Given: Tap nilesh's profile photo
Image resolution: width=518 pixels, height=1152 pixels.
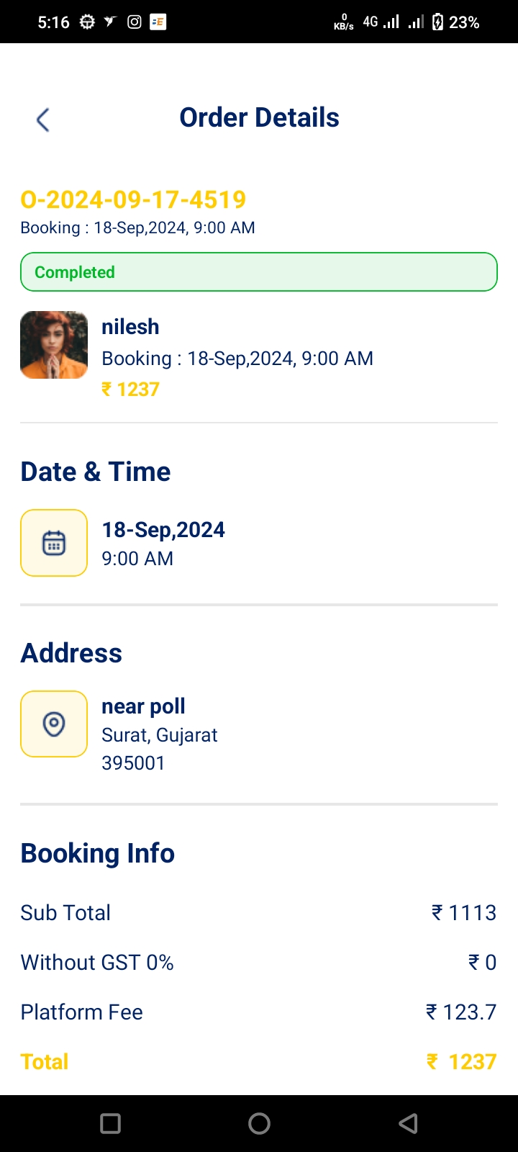Looking at the screenshot, I should pyautogui.click(x=54, y=345).
